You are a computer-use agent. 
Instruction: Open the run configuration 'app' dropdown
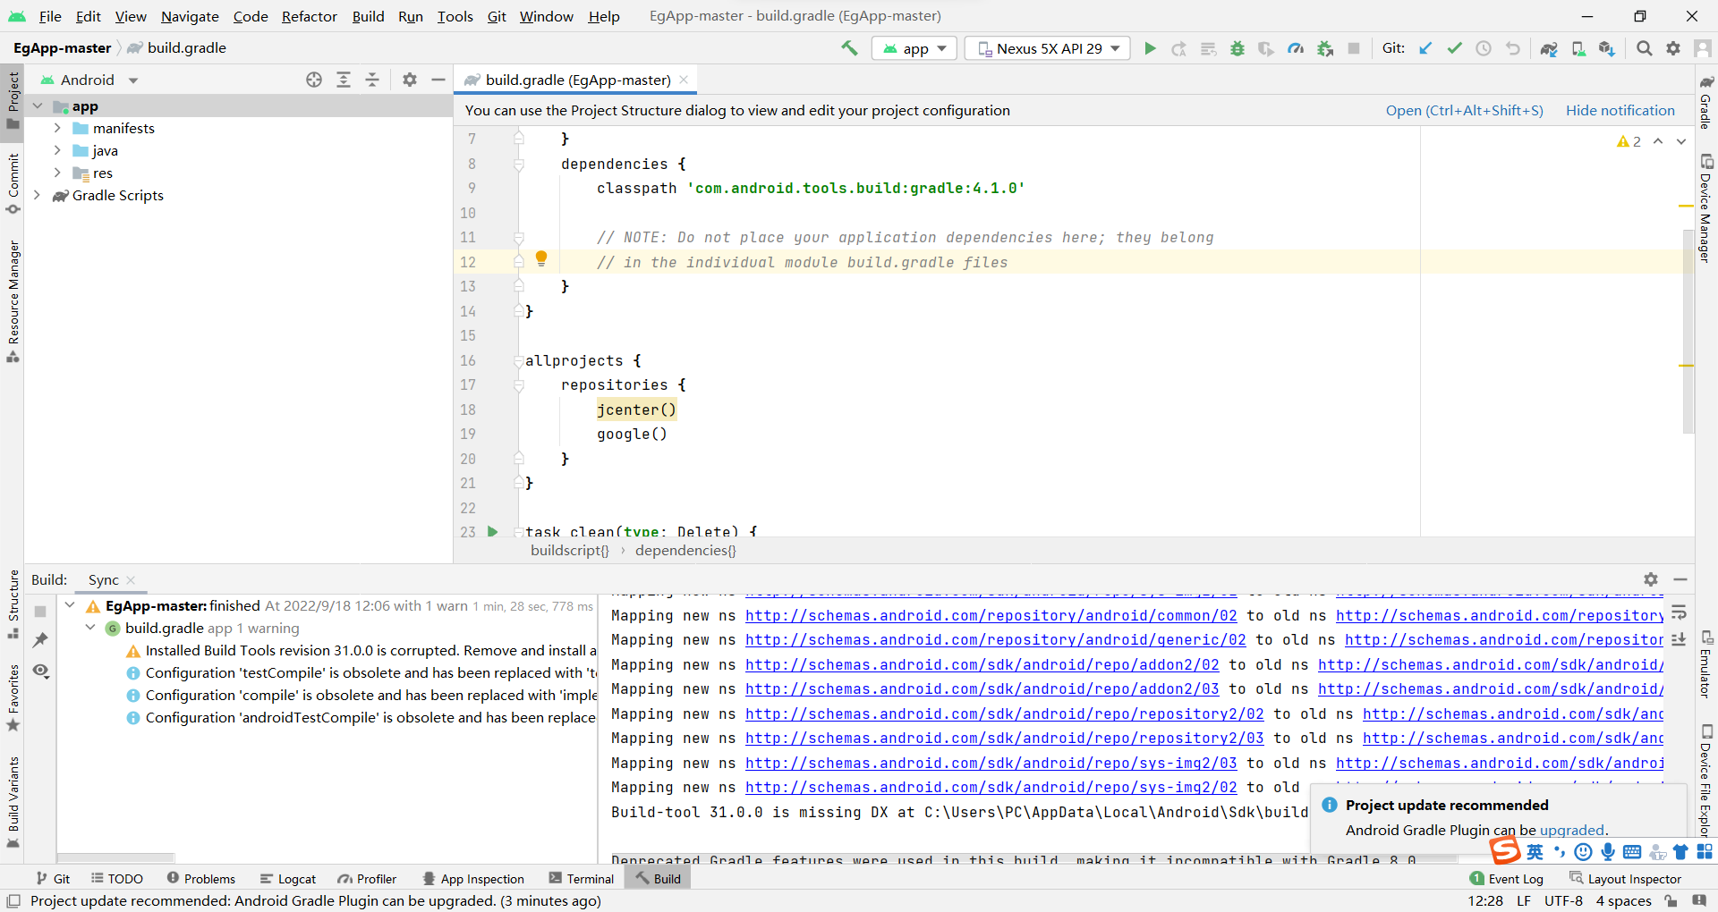(x=914, y=48)
